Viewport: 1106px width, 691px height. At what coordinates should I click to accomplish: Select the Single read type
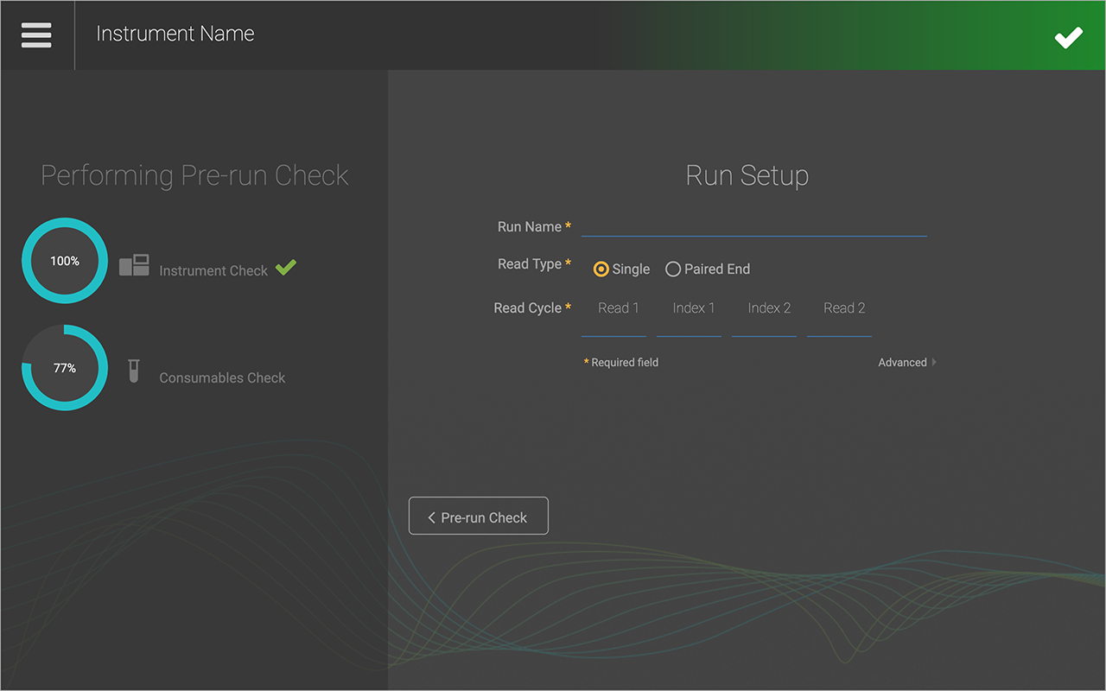(601, 269)
